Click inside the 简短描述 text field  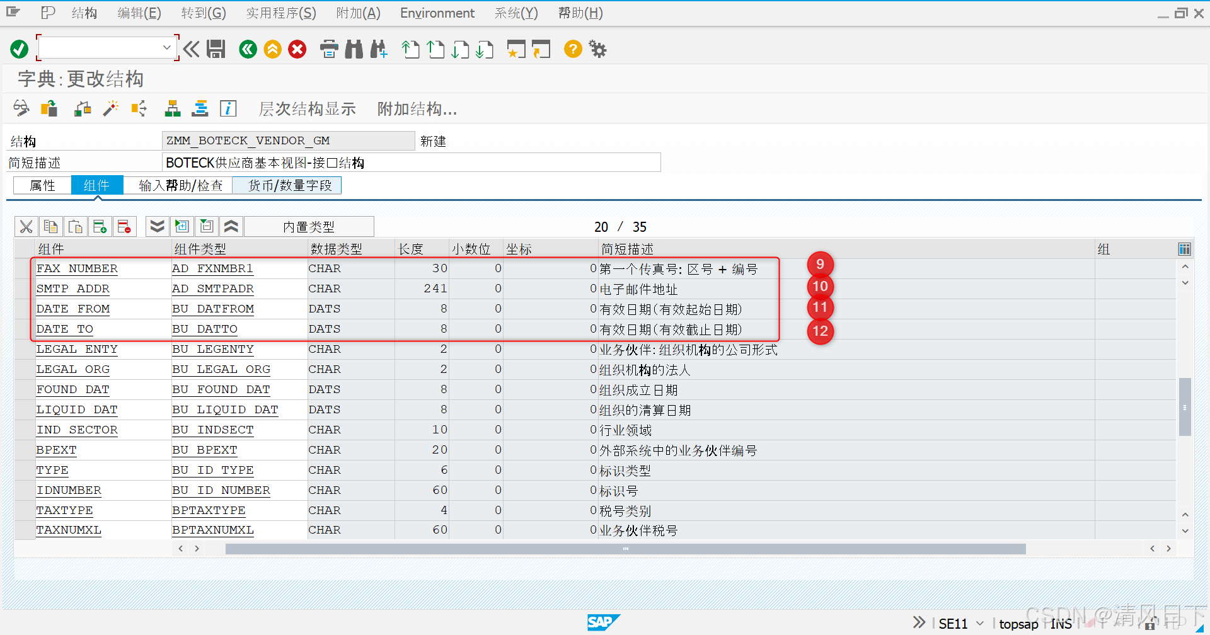[x=410, y=162]
